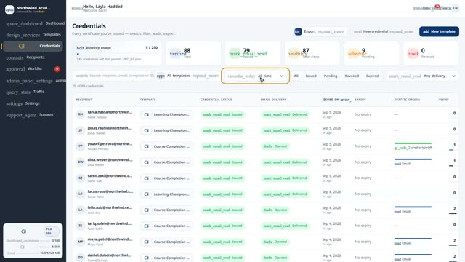This screenshot has height=262, width=465.
Task: Select the Expired filter tab
Action: [x=372, y=76]
